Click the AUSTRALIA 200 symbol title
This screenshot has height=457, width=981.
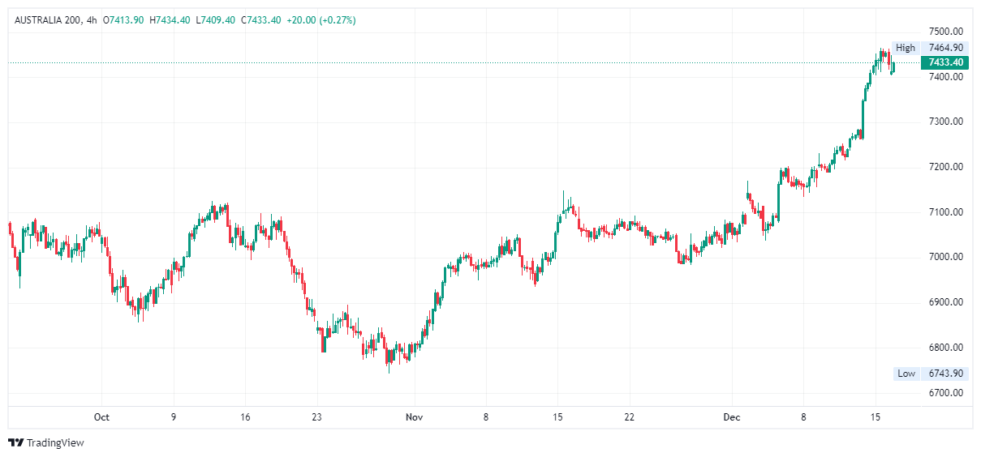(x=48, y=19)
